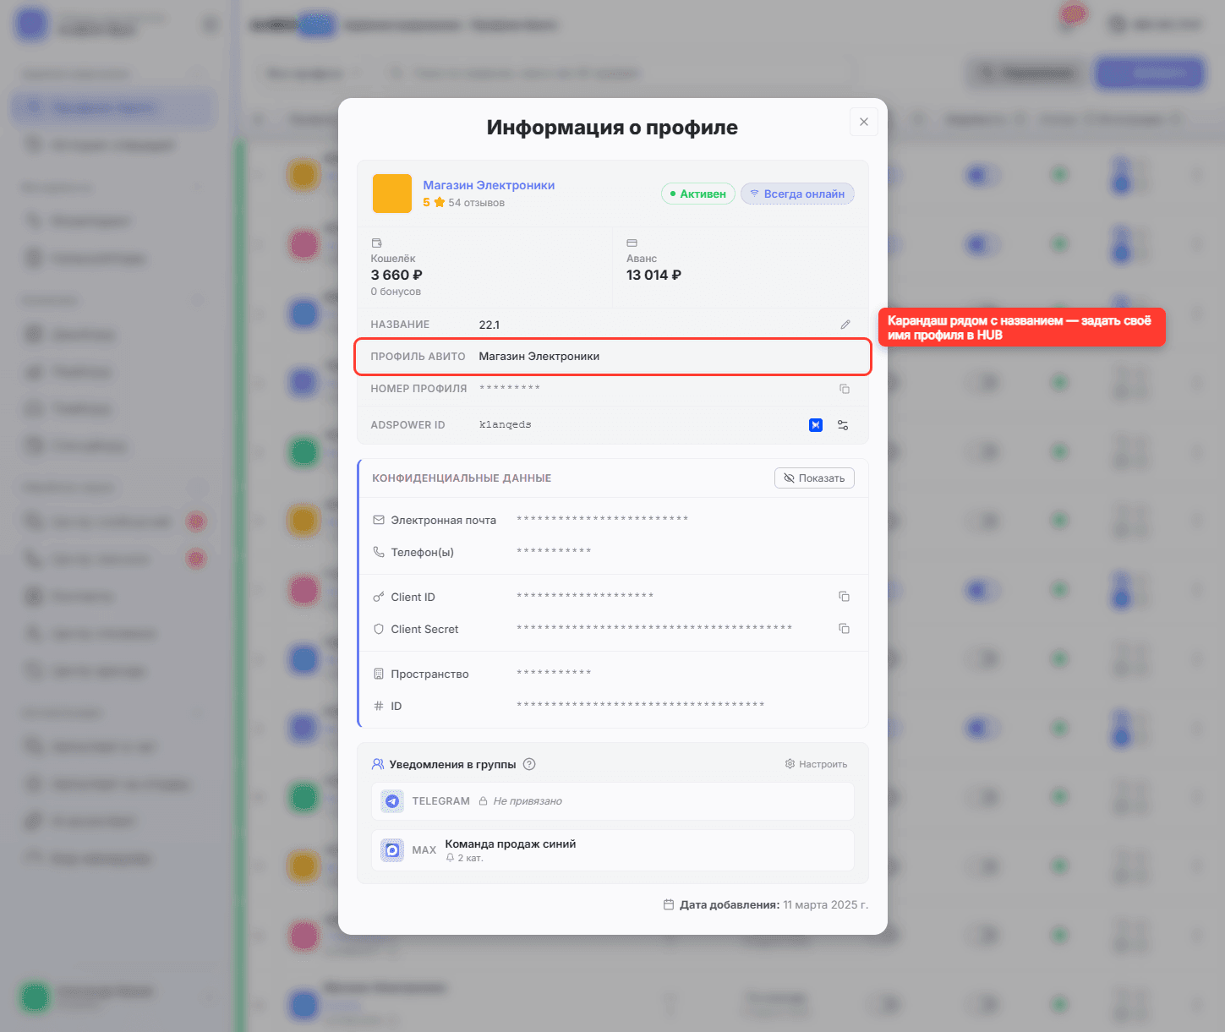Viewport: 1225px width, 1032px height.
Task: Click the Telegram logo icon
Action: tap(392, 801)
